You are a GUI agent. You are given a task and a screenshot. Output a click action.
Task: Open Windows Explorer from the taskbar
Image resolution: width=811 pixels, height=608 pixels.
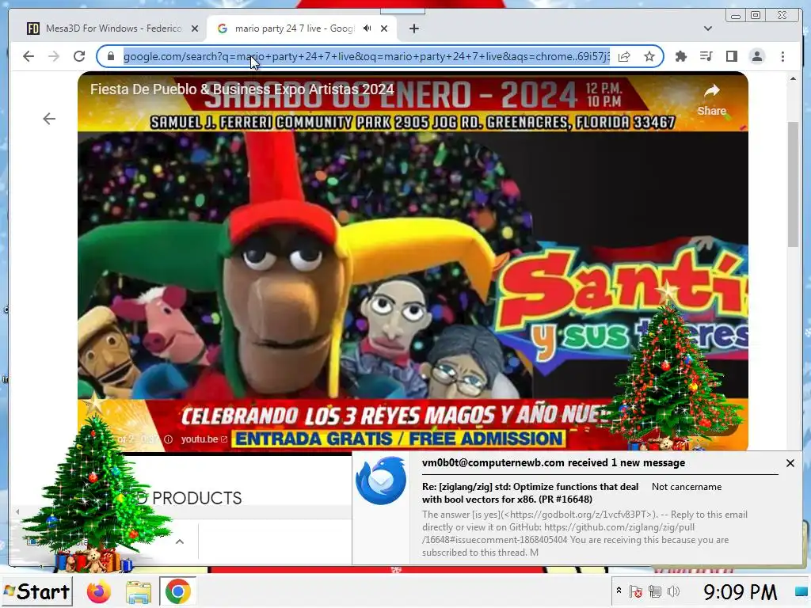pos(138,591)
